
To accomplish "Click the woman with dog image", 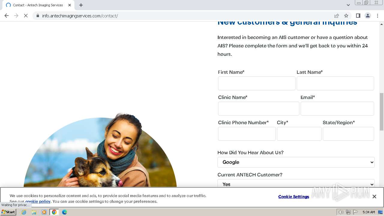I will click(x=100, y=150).
